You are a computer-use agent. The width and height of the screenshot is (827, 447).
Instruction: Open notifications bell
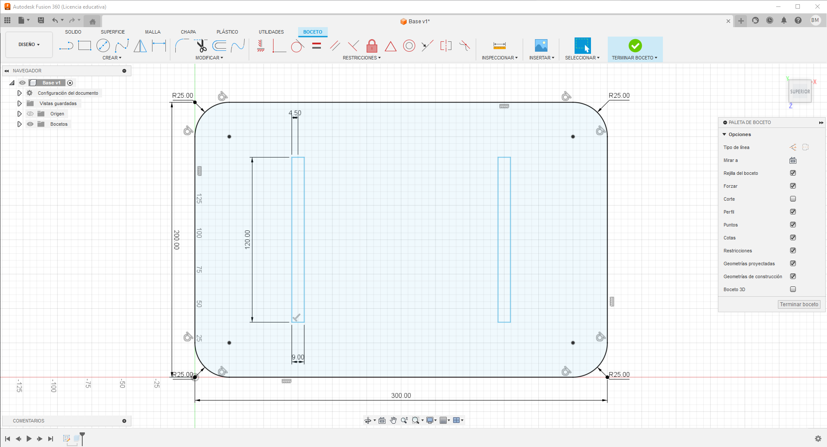coord(784,20)
